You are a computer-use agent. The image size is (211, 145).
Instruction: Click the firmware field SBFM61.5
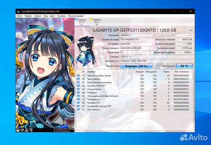coord(136,35)
